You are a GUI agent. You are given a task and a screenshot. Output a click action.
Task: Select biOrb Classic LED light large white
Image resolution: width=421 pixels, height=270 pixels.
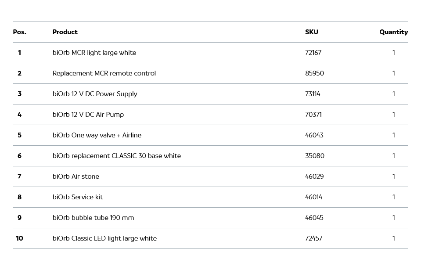coord(104,238)
